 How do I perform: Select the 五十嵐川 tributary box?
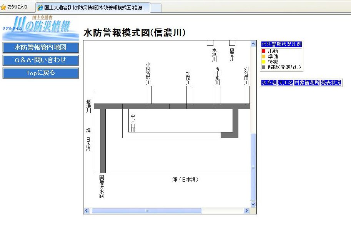(x=218, y=95)
